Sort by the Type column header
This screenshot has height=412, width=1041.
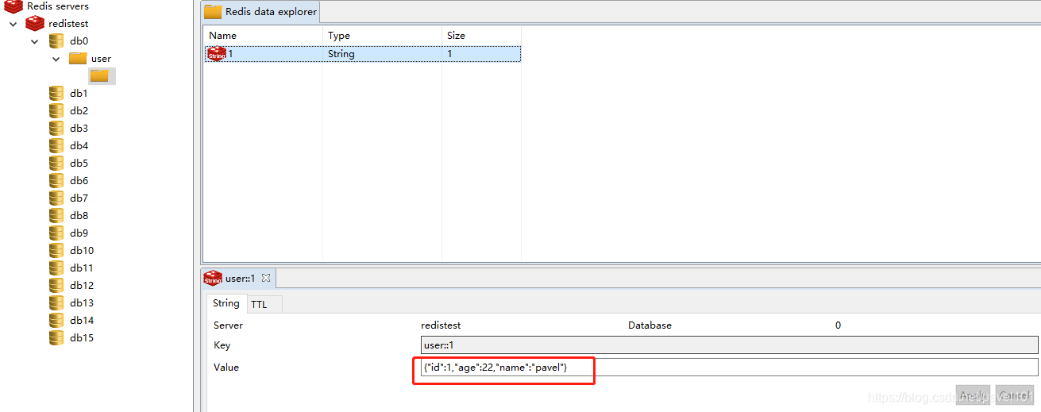coord(382,36)
